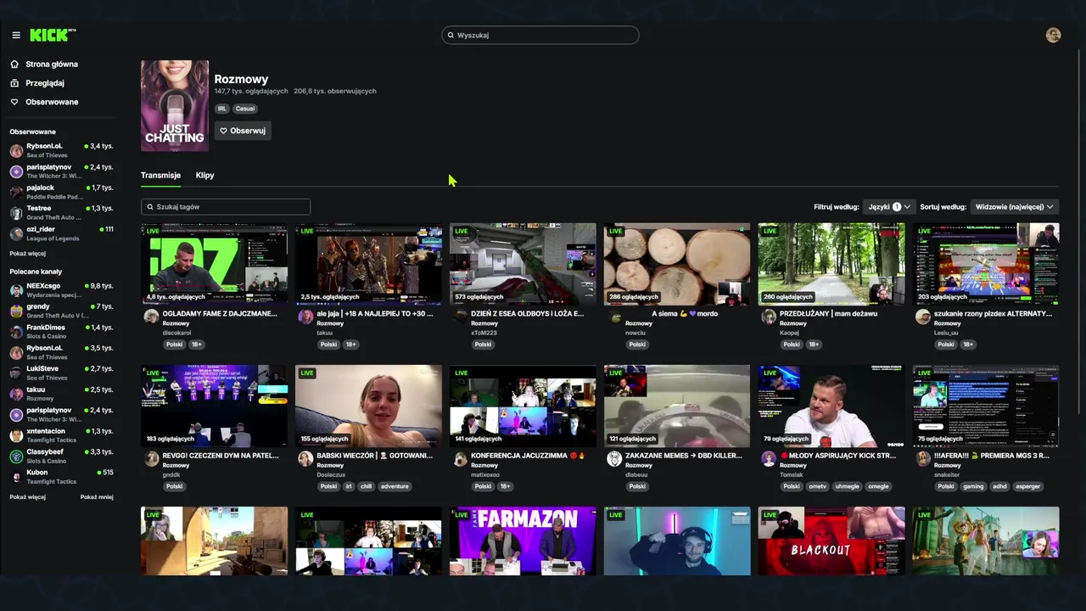Viewport: 1086px width, 611px height.
Task: Click the Przeglądaj browse icon
Action: (15, 83)
